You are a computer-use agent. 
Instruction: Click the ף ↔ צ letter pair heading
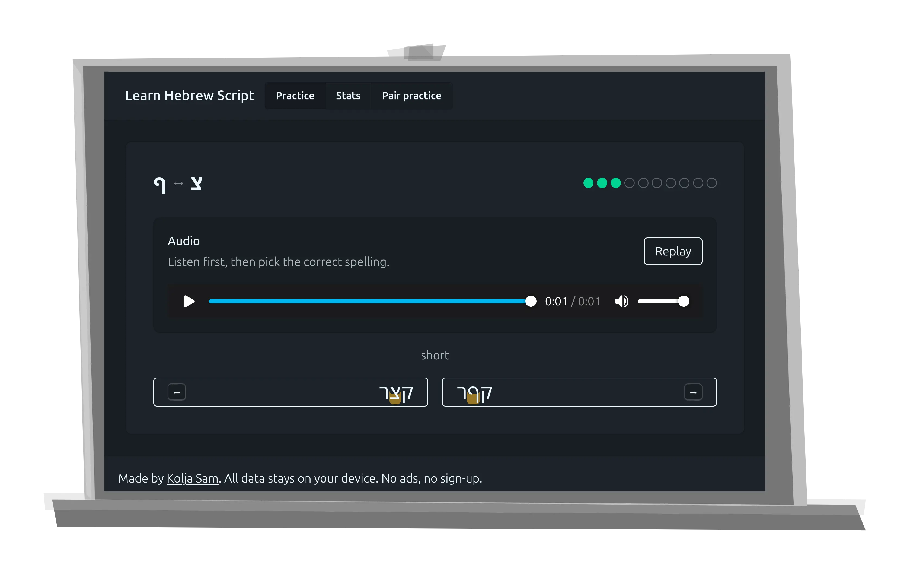pos(178,184)
